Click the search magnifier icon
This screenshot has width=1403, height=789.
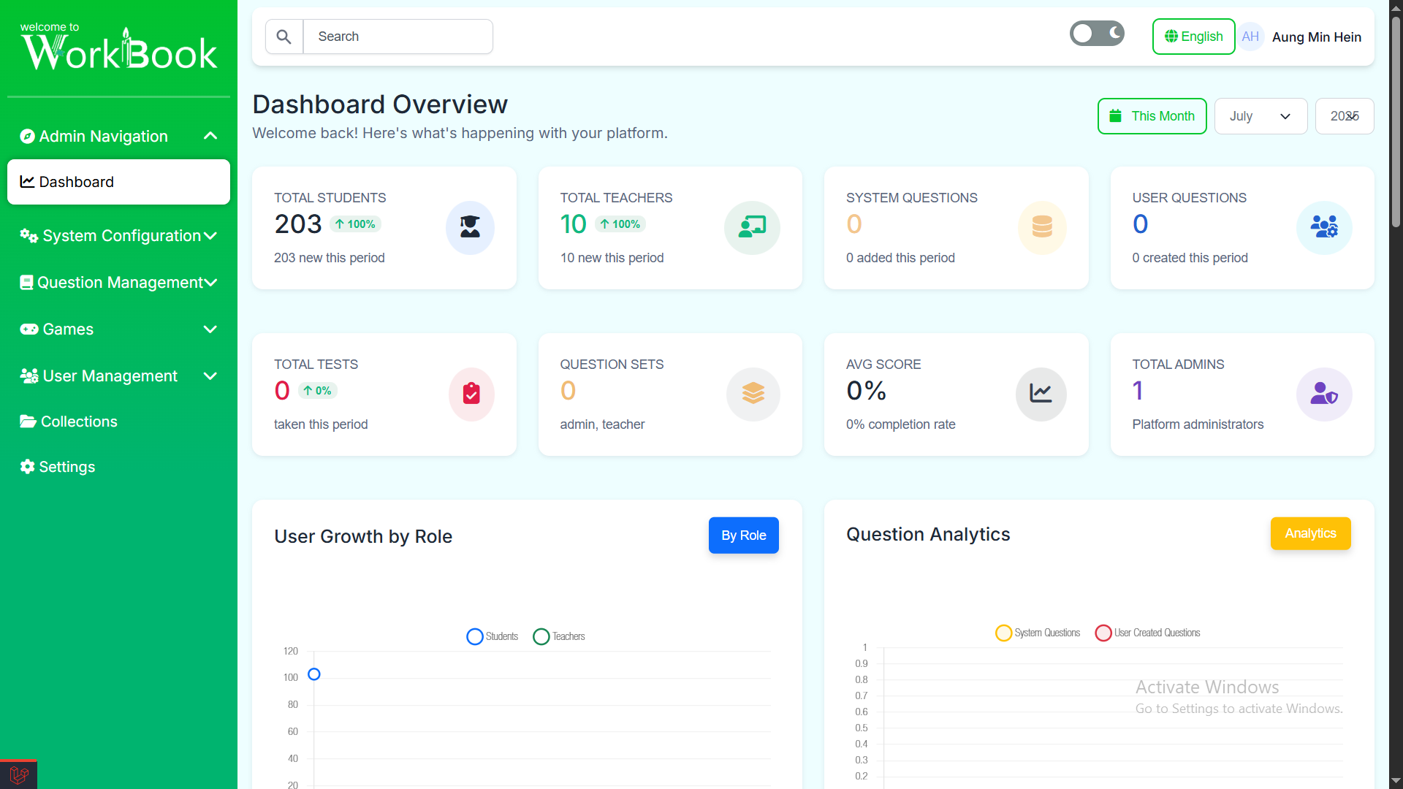[284, 37]
